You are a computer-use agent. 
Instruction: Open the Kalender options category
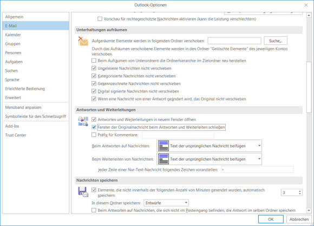click(x=36, y=35)
